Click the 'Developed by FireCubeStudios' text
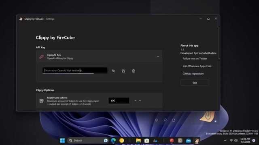259x145 pixels. pyautogui.click(x=198, y=53)
